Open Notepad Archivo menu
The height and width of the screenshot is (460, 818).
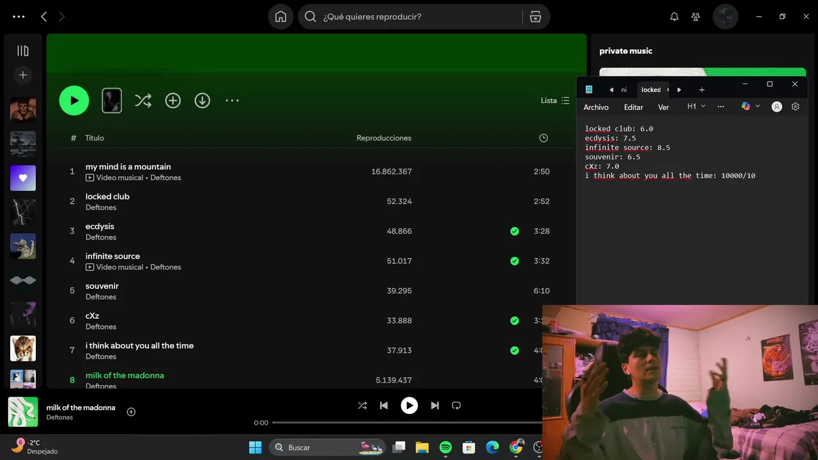pos(596,107)
